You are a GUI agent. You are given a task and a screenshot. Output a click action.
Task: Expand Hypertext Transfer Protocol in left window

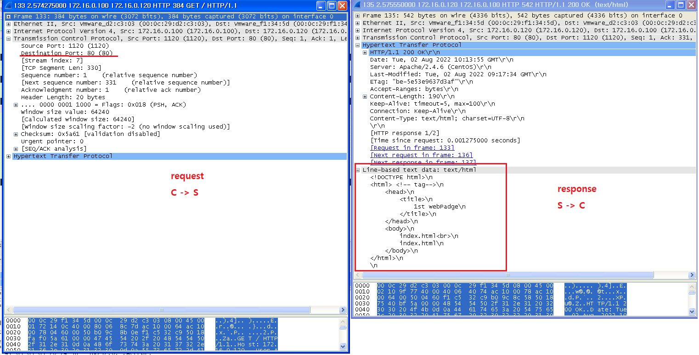[9, 156]
